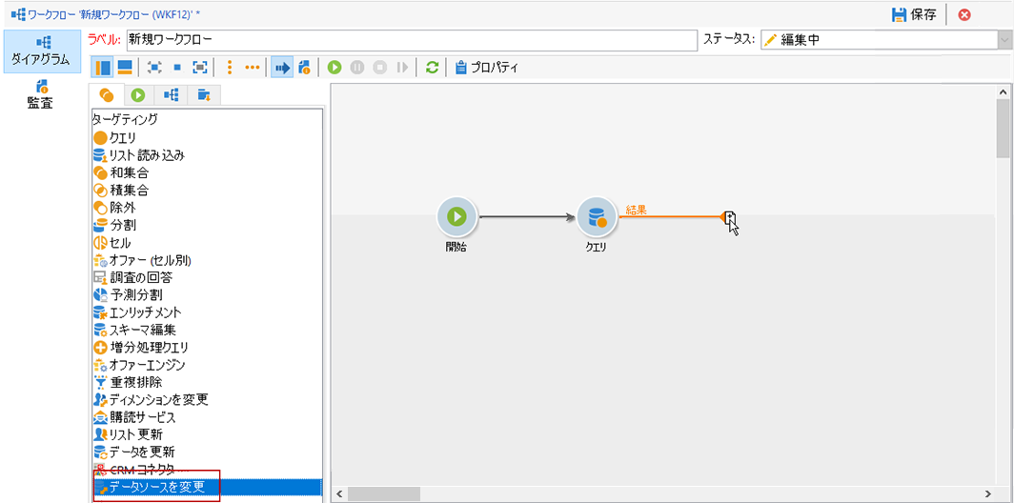The height and width of the screenshot is (503, 1014).
Task: Toggle the display progress arrow button
Action: point(281,68)
